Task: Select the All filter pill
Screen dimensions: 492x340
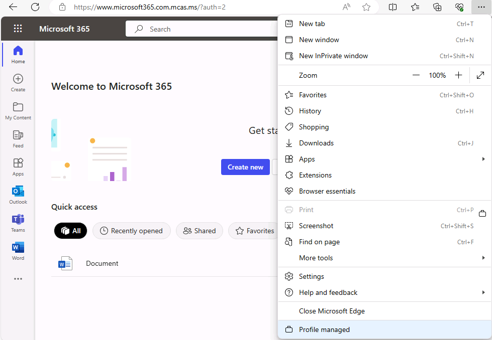Action: click(x=70, y=231)
